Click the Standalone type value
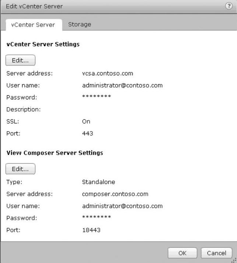 (99, 182)
